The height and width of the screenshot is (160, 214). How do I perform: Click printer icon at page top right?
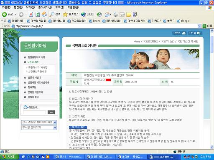pos(184,33)
